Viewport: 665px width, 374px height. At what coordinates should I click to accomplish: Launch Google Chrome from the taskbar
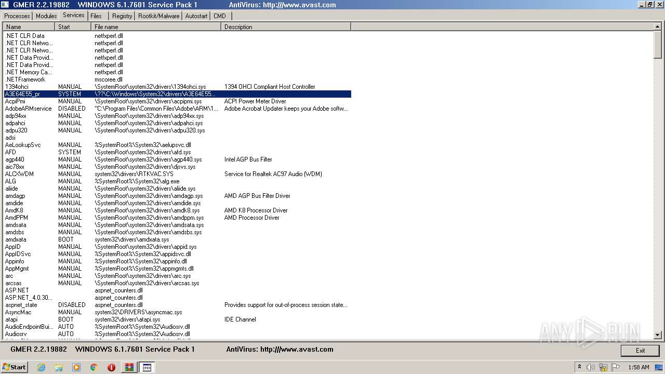click(94, 367)
